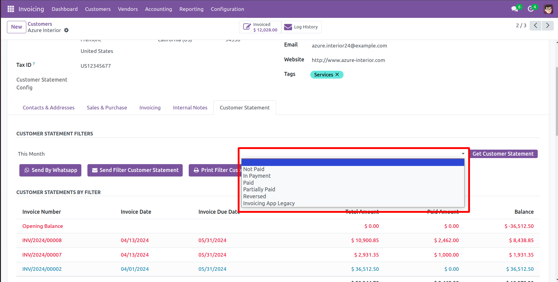Click the page vertical scrollbar

click(x=556, y=101)
